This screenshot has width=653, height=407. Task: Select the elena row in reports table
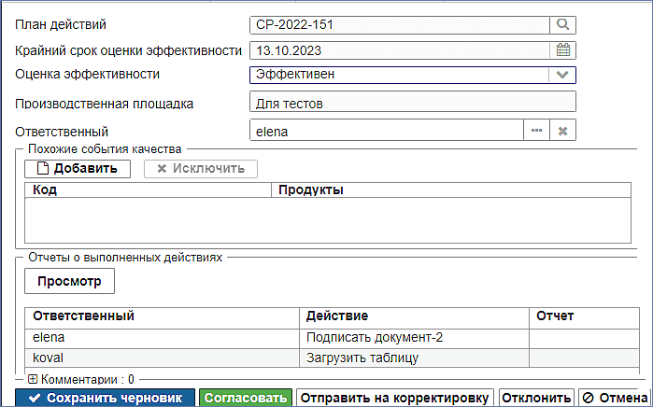click(332, 338)
